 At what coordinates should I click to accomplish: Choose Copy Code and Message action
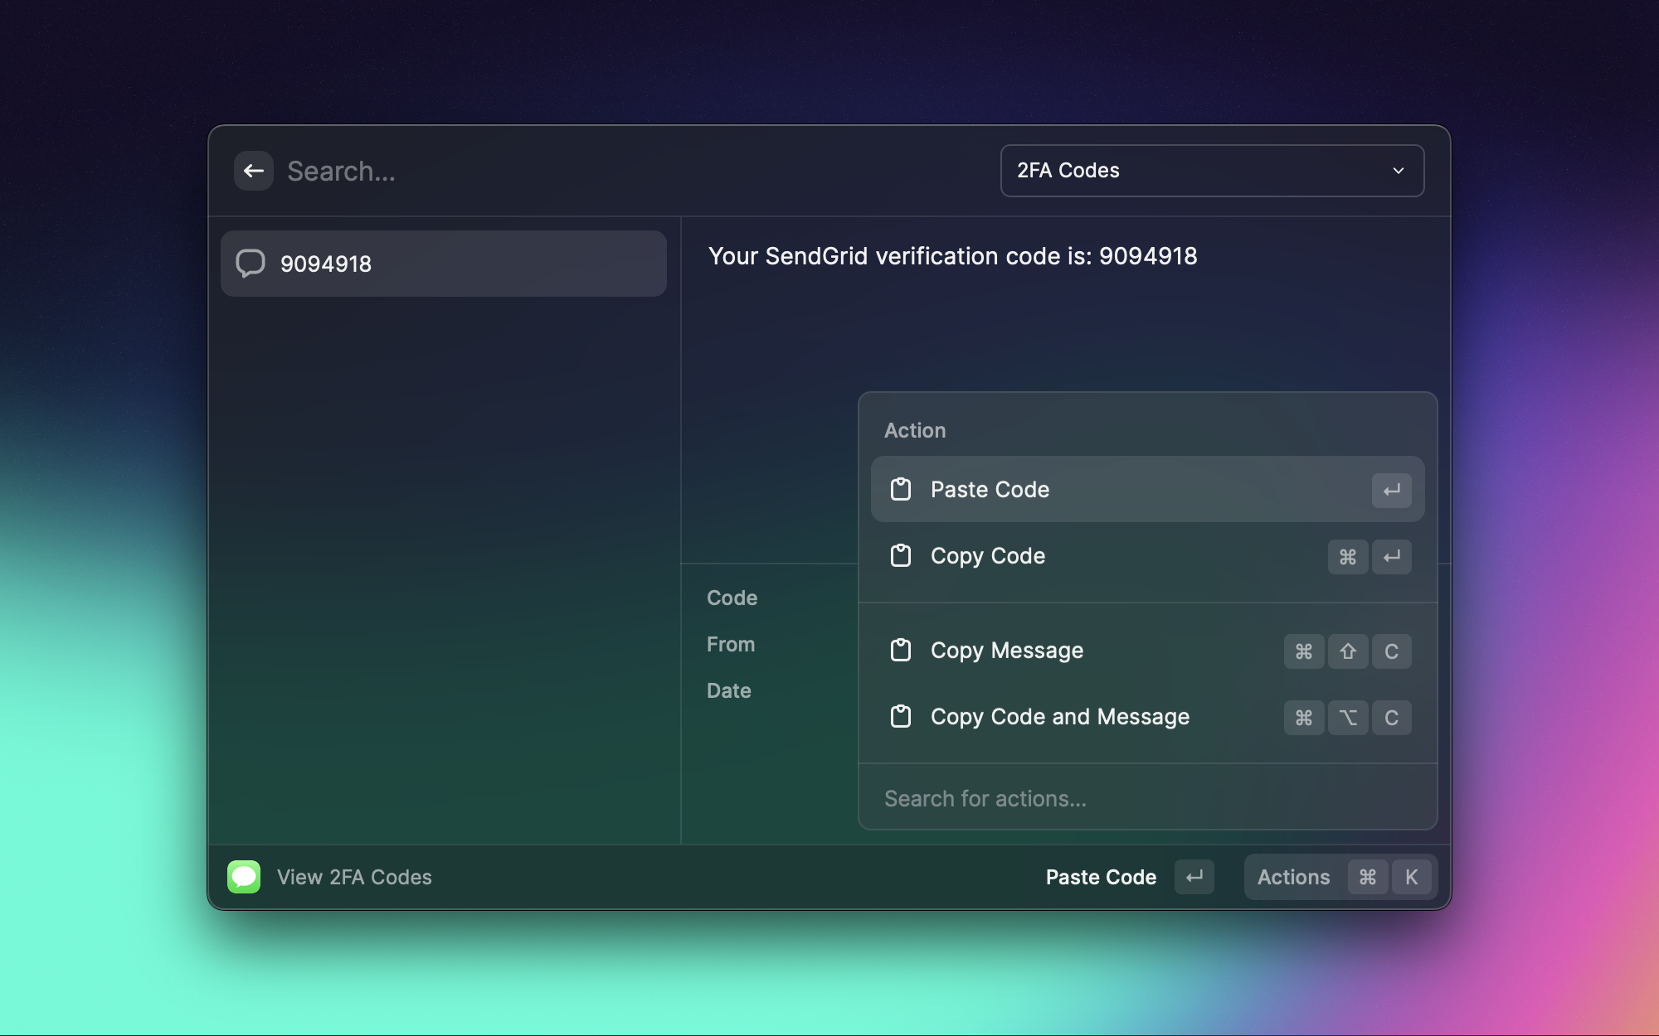click(x=1060, y=716)
